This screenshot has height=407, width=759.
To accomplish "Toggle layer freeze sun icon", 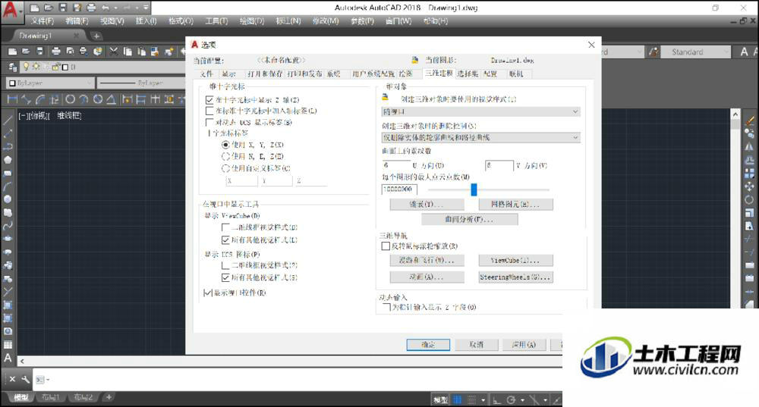I will [x=36, y=67].
